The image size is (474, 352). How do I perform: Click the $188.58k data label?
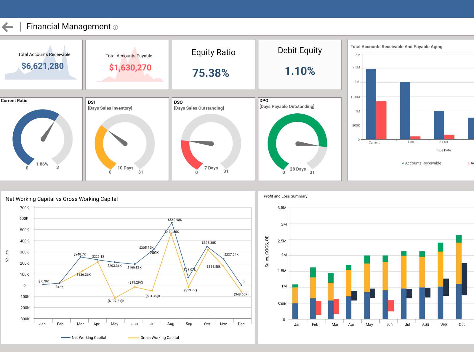coord(214,266)
